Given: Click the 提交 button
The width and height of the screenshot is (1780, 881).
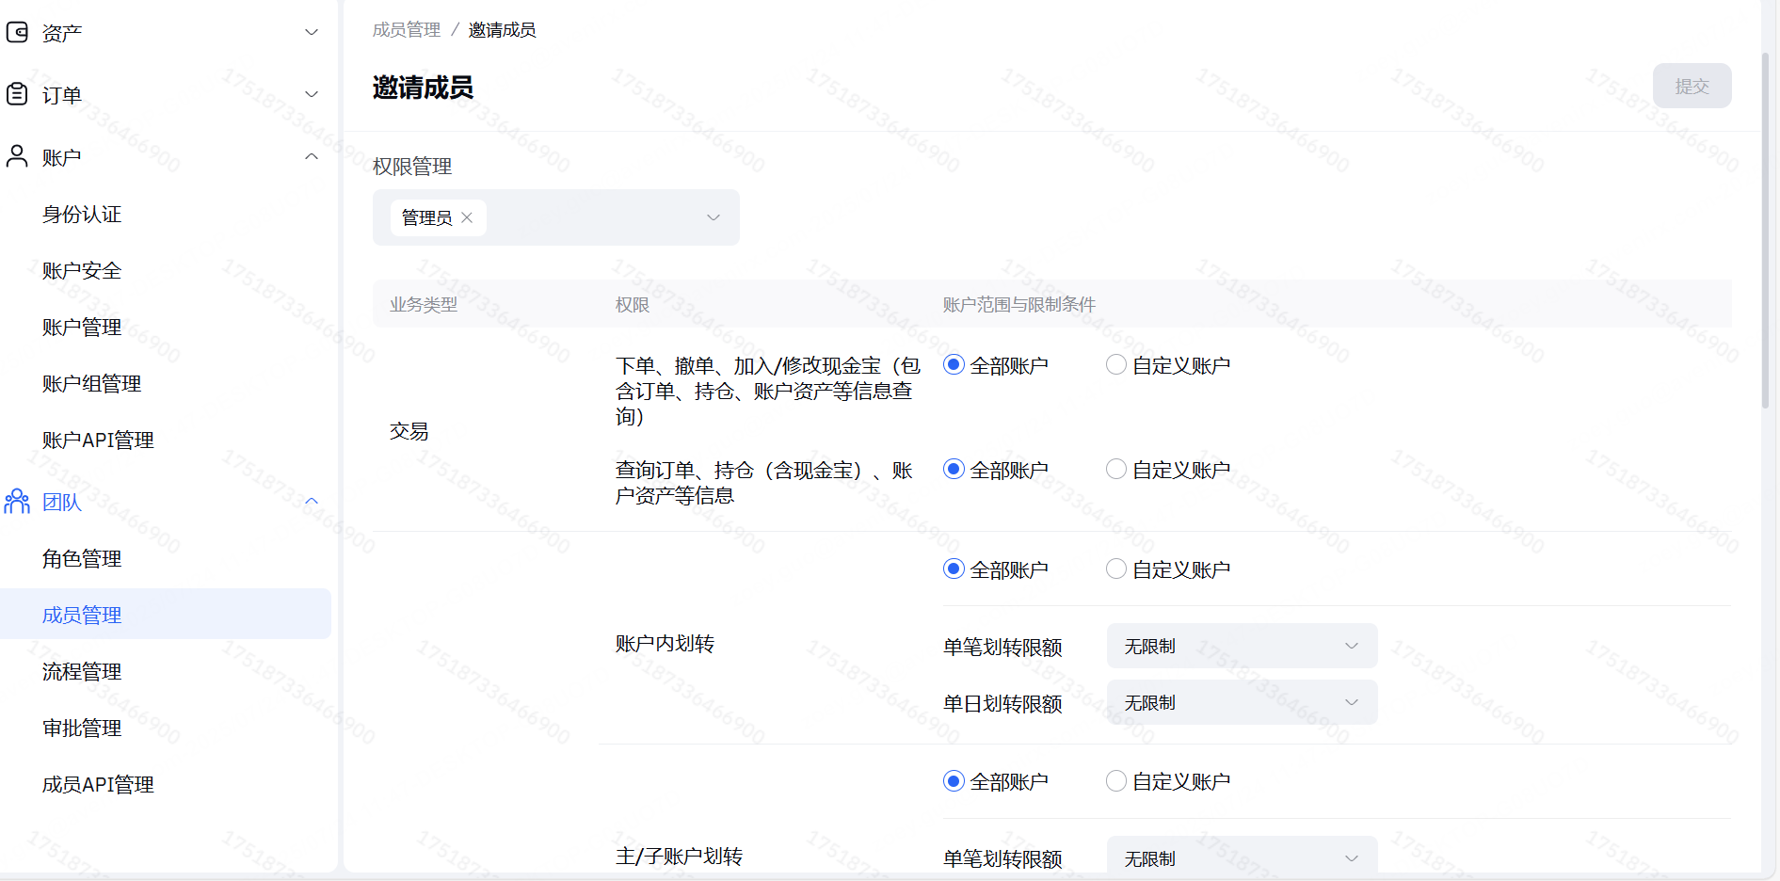Looking at the screenshot, I should (1691, 86).
